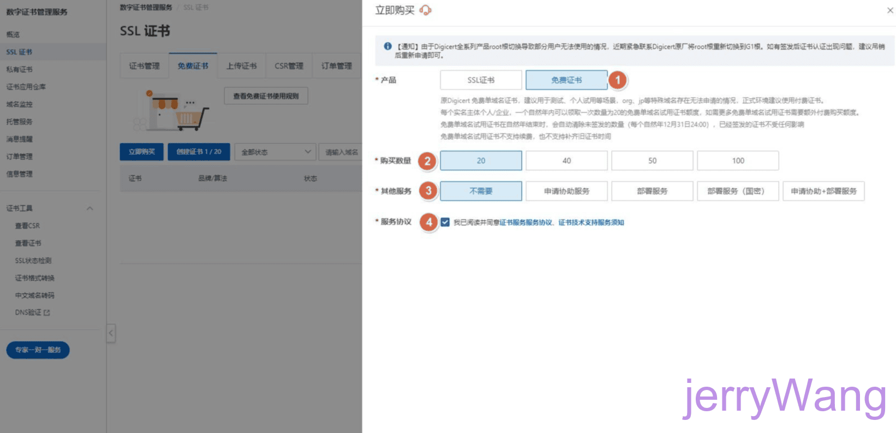Click the 请输入域名 search field
Screen dimensions: 896x433
(342, 152)
